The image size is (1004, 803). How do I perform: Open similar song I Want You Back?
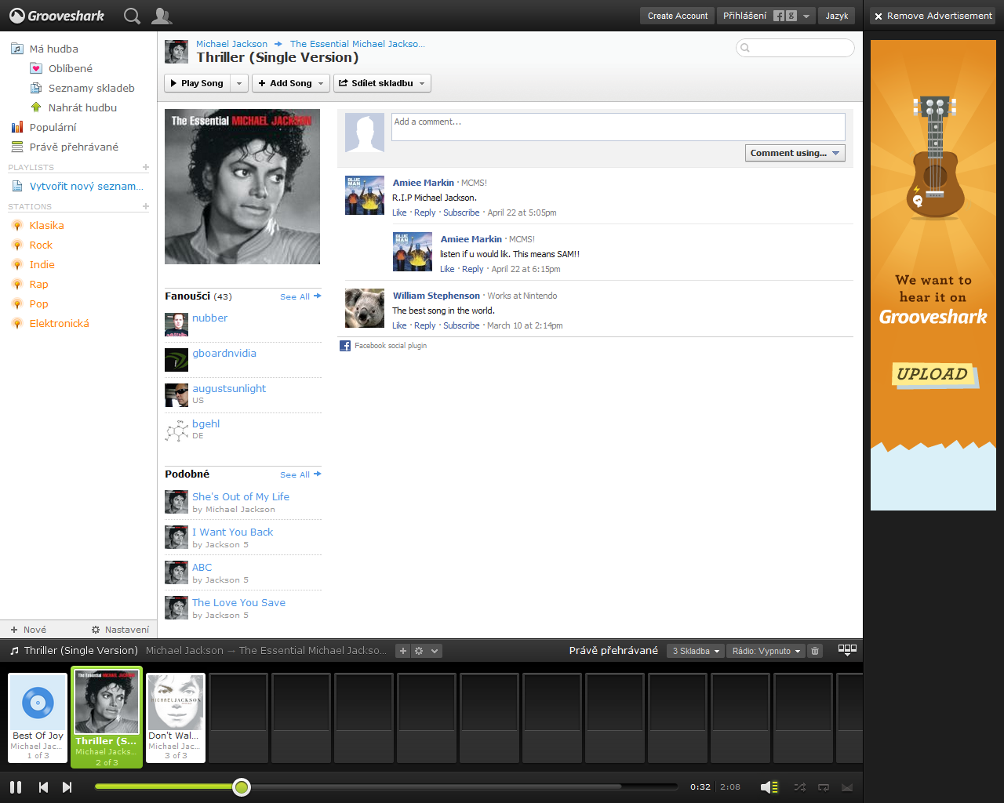pos(232,532)
